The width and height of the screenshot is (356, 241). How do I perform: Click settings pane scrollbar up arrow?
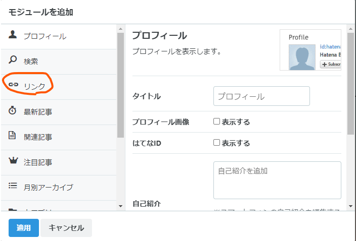350,29
